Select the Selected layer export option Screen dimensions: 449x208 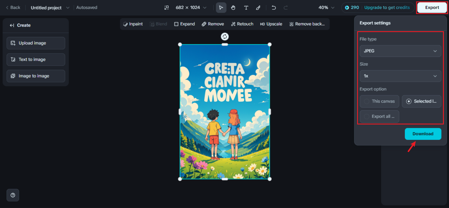[x=421, y=101]
